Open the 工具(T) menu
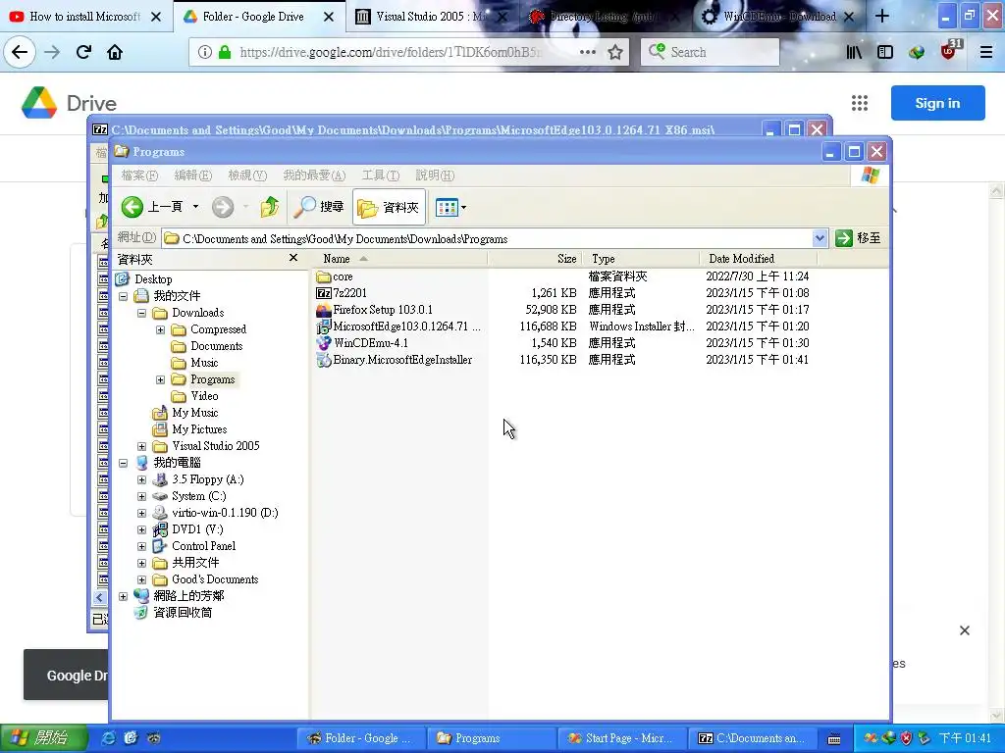 pos(380,176)
